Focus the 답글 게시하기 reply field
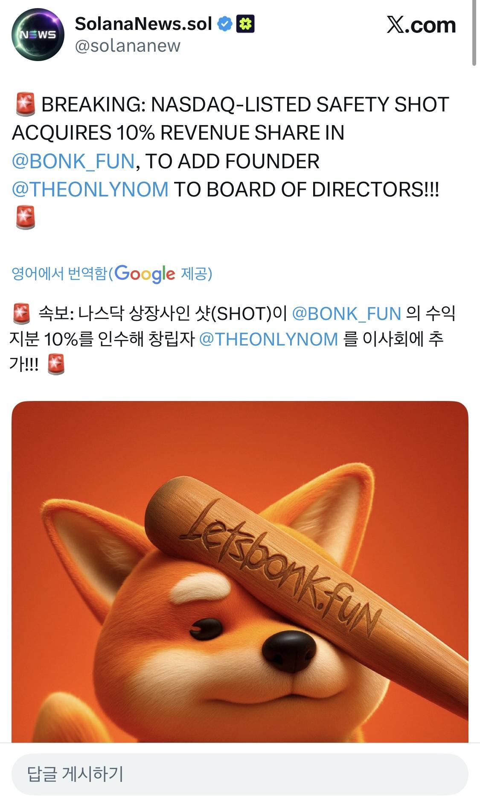Viewport: 480px width, 799px height. (240, 774)
